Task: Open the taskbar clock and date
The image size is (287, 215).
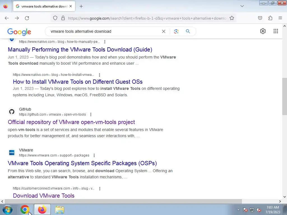Action: point(273,210)
